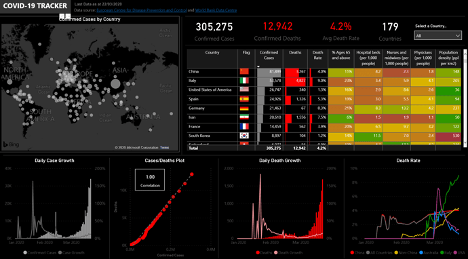Click the Total row label in the table
Image resolution: width=468 pixels, height=259 pixels.
click(193, 148)
